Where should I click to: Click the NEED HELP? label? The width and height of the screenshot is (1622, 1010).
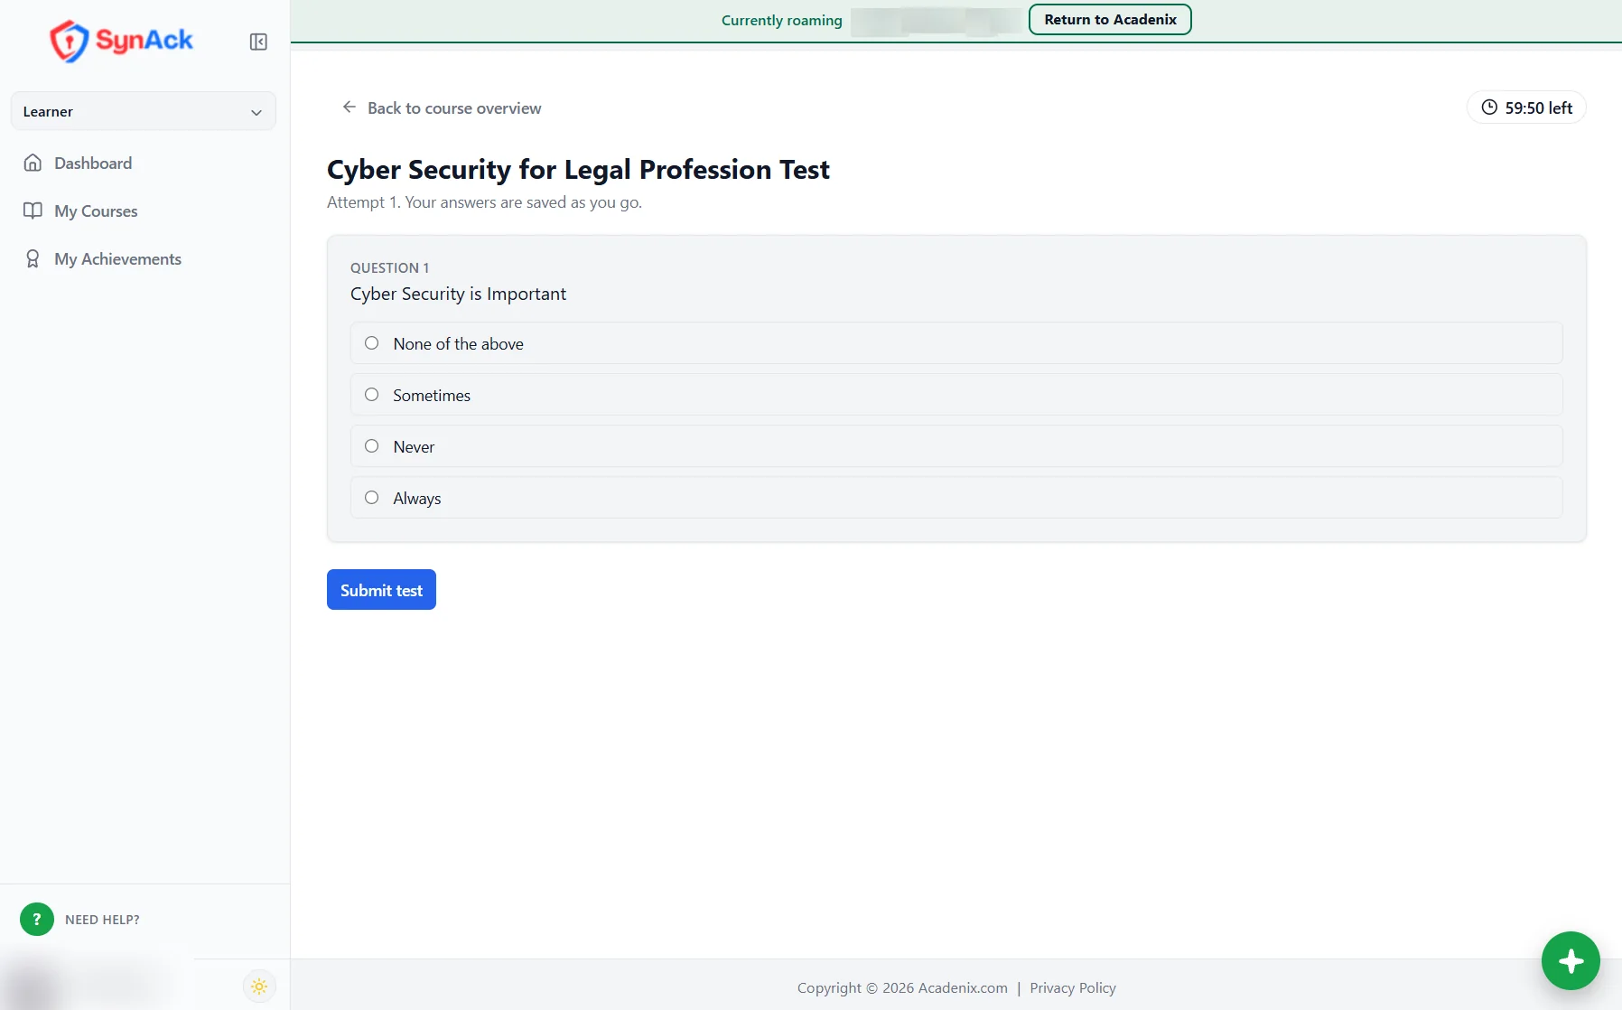pyautogui.click(x=102, y=920)
